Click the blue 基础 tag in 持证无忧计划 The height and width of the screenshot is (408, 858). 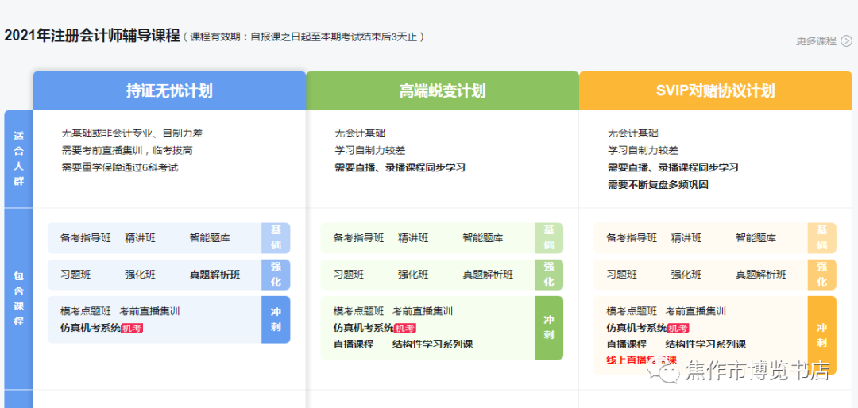276,238
